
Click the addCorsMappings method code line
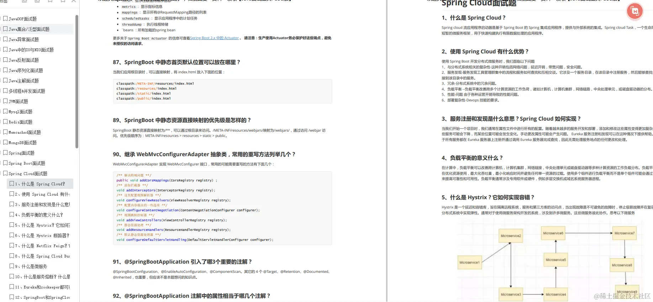(167, 180)
